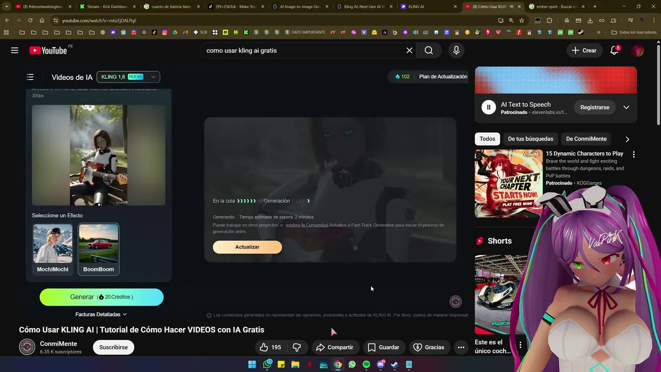
Task: Open a new Chrome tab
Action: pyautogui.click(x=594, y=6)
